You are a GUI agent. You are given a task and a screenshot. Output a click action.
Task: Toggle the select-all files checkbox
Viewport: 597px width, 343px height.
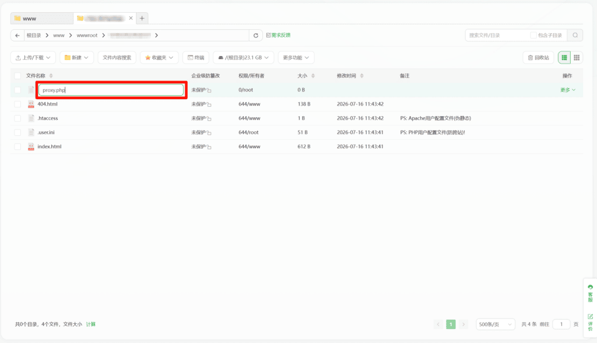pos(17,76)
